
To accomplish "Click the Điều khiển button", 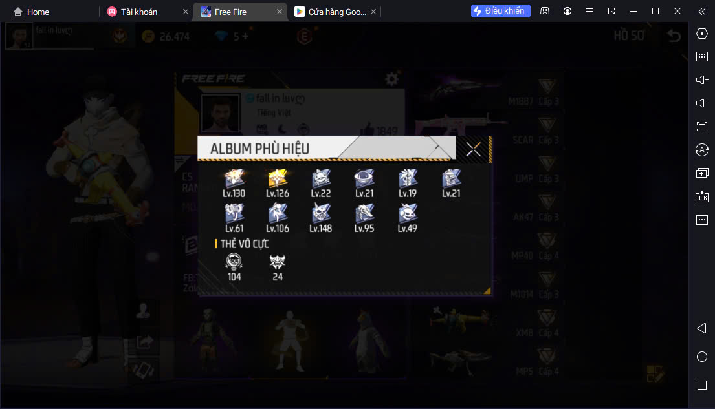I will (x=500, y=11).
